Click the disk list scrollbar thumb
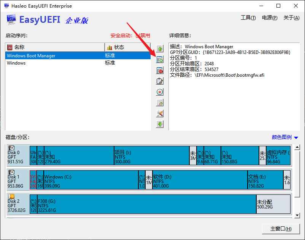305x240 pixels. pyautogui.click(x=297, y=174)
